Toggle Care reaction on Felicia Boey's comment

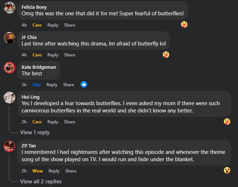click(x=37, y=25)
